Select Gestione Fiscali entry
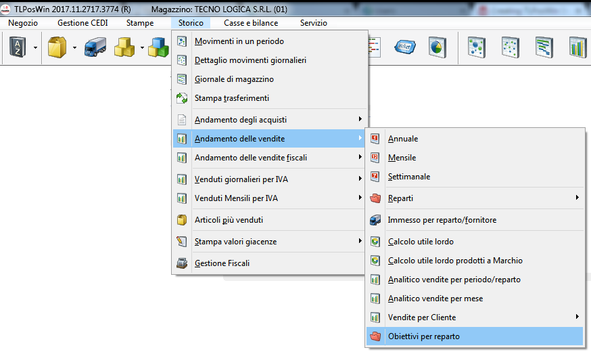 point(222,263)
